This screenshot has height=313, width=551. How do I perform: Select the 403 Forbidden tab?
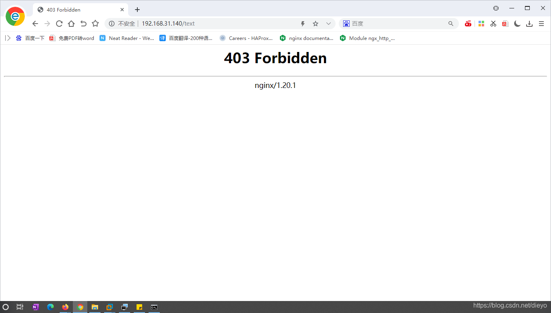click(80, 10)
